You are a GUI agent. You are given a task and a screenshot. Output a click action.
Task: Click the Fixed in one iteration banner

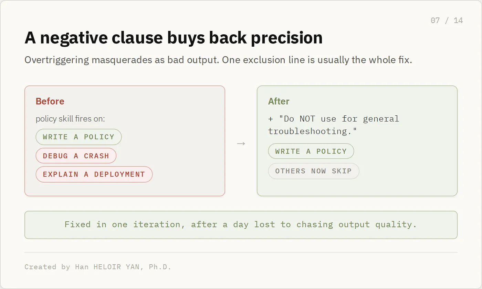pos(241,225)
